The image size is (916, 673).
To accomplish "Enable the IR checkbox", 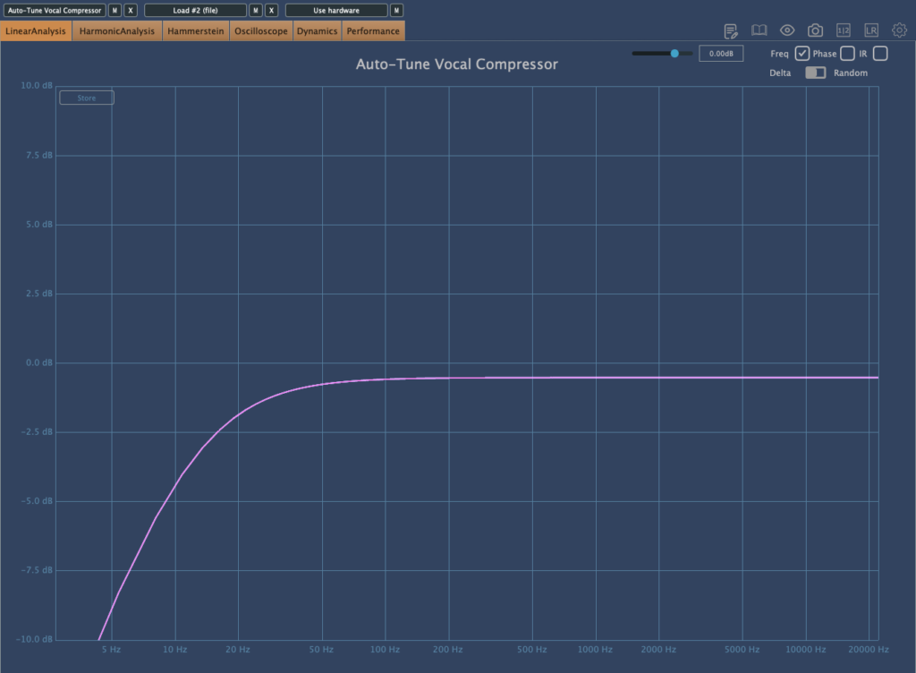I will 880,54.
